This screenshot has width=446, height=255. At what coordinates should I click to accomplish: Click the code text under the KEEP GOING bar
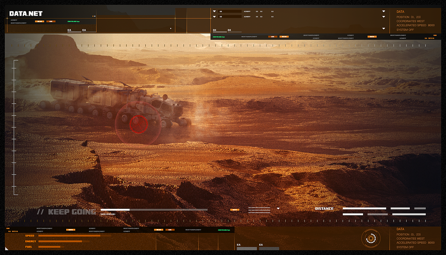click(108, 214)
